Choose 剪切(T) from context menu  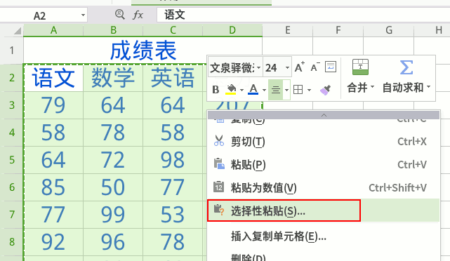(324, 142)
